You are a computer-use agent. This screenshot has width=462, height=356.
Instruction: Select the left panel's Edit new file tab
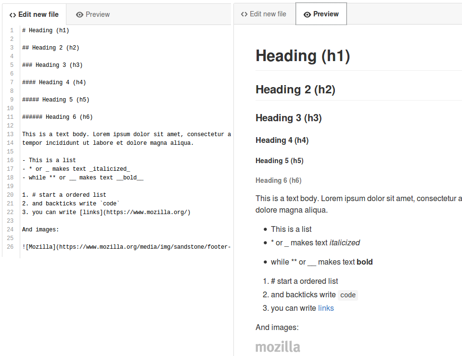34,14
